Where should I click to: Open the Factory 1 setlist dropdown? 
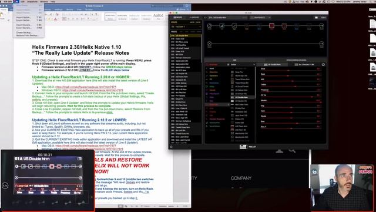pyautogui.click(x=186, y=26)
